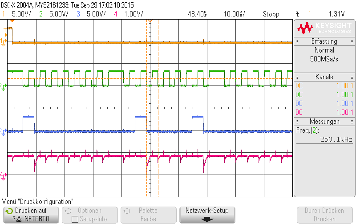Click the channel 4 ground marker
This screenshot has height=224, width=356.
[x=4, y=175]
